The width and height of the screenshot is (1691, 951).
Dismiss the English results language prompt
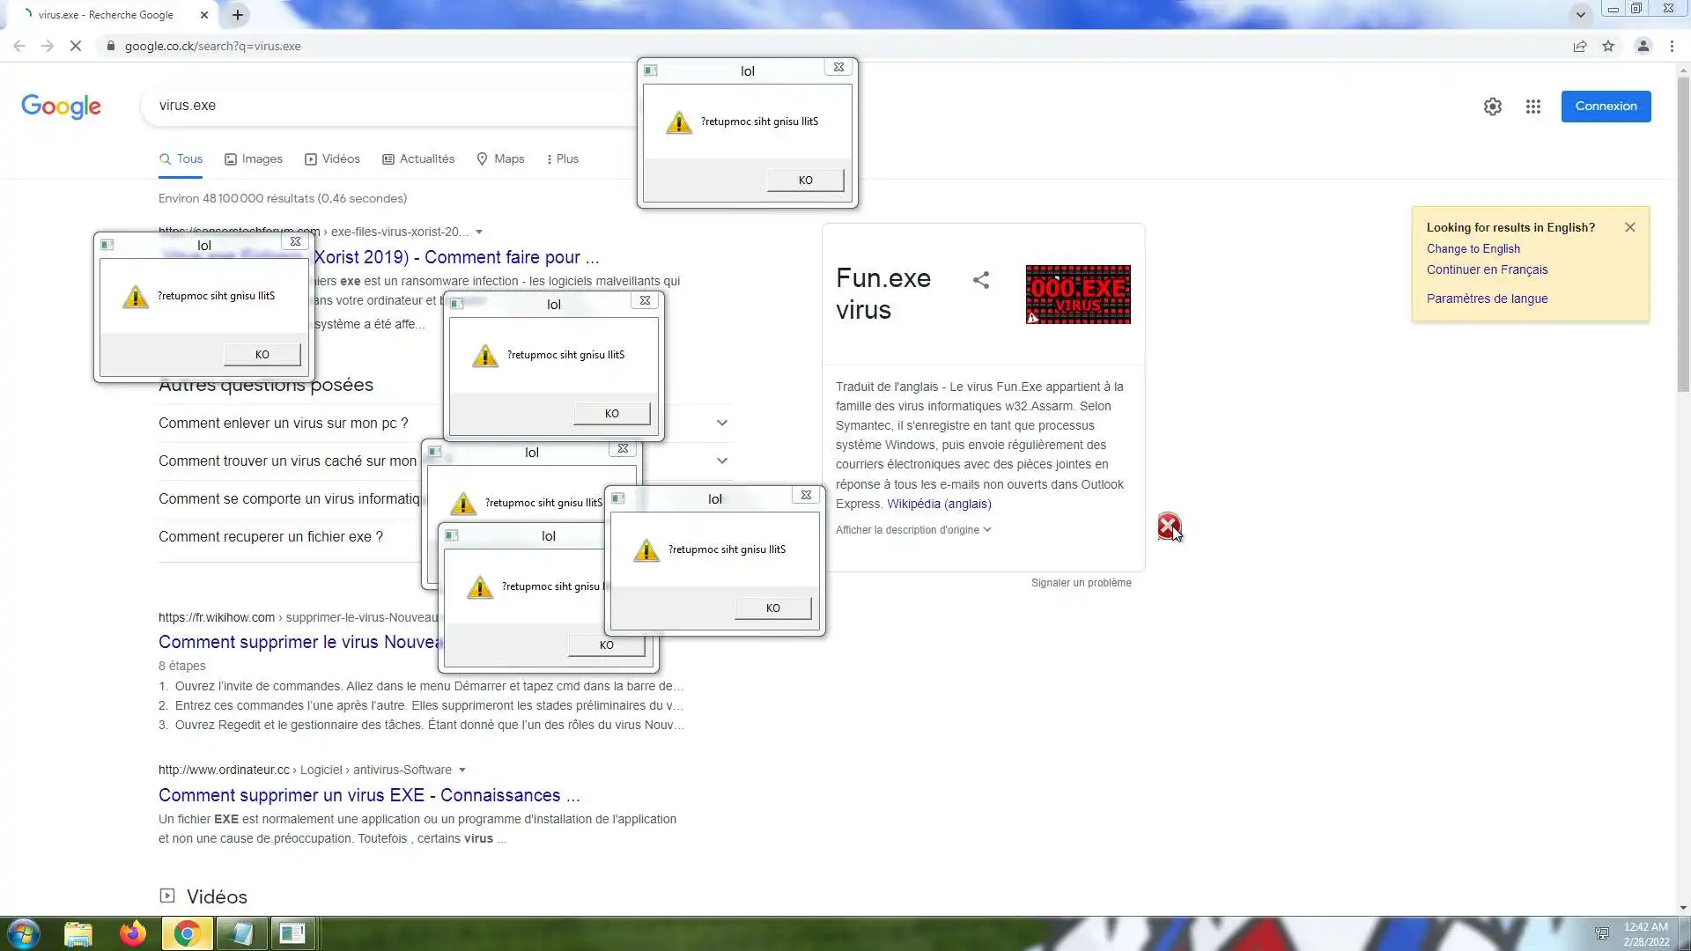pyautogui.click(x=1629, y=227)
